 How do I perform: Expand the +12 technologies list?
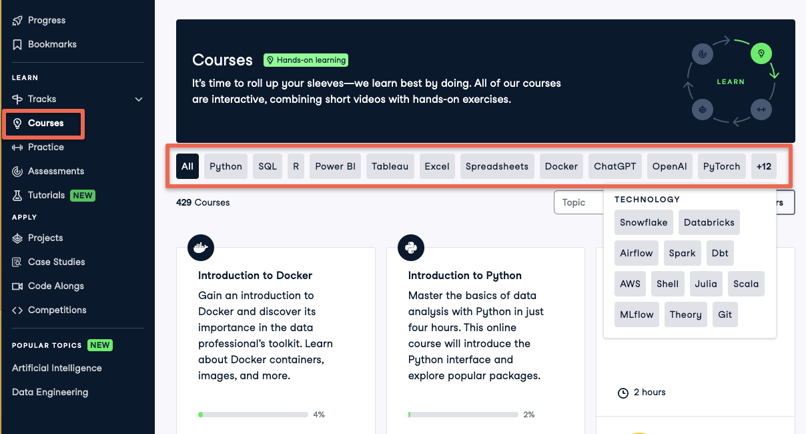(763, 166)
